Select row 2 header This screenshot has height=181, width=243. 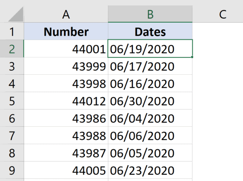click(12, 49)
